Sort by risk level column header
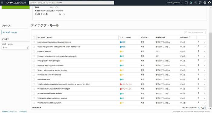212x113 pixels. pyautogui.click(x=125, y=38)
